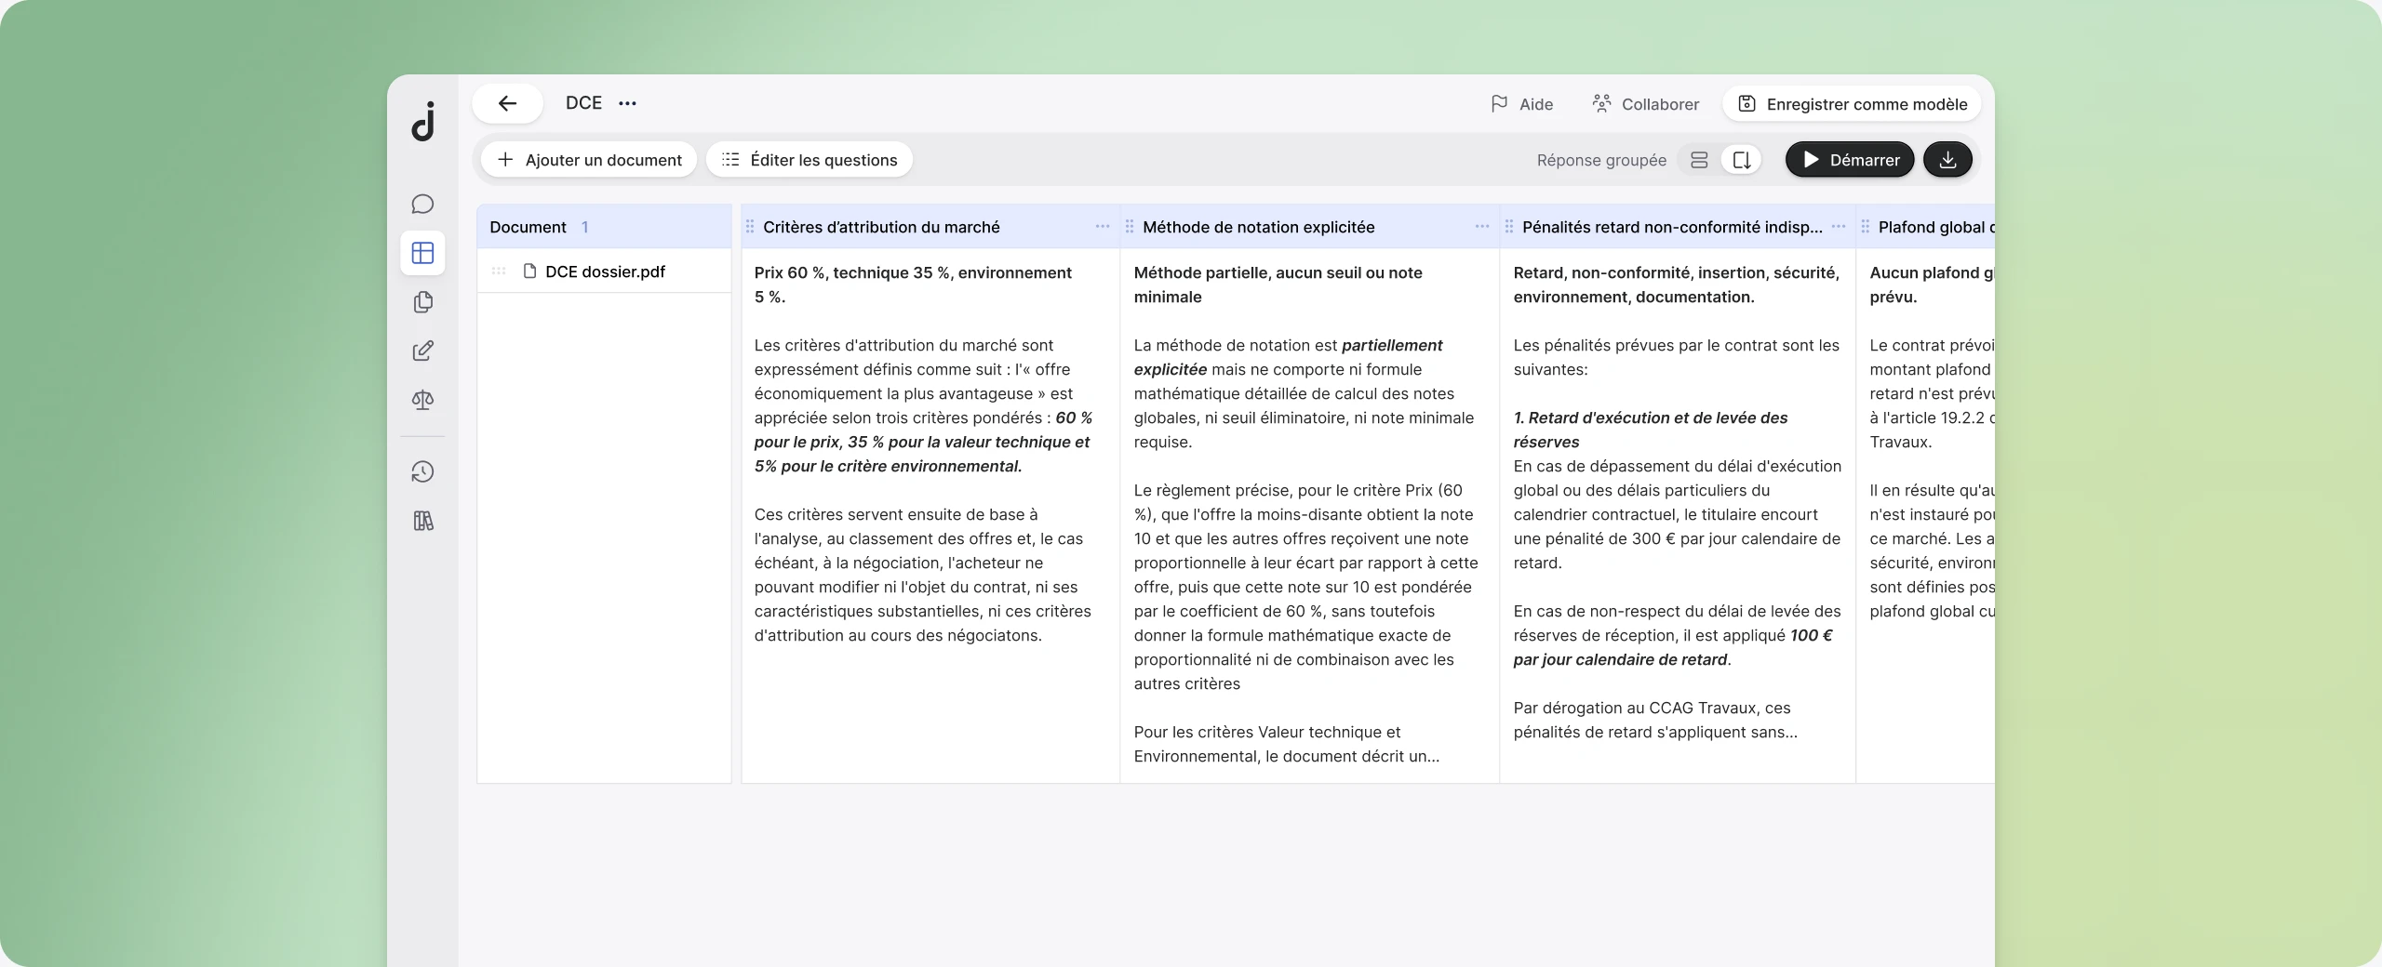Start analysis with Démarrer

(x=1850, y=160)
